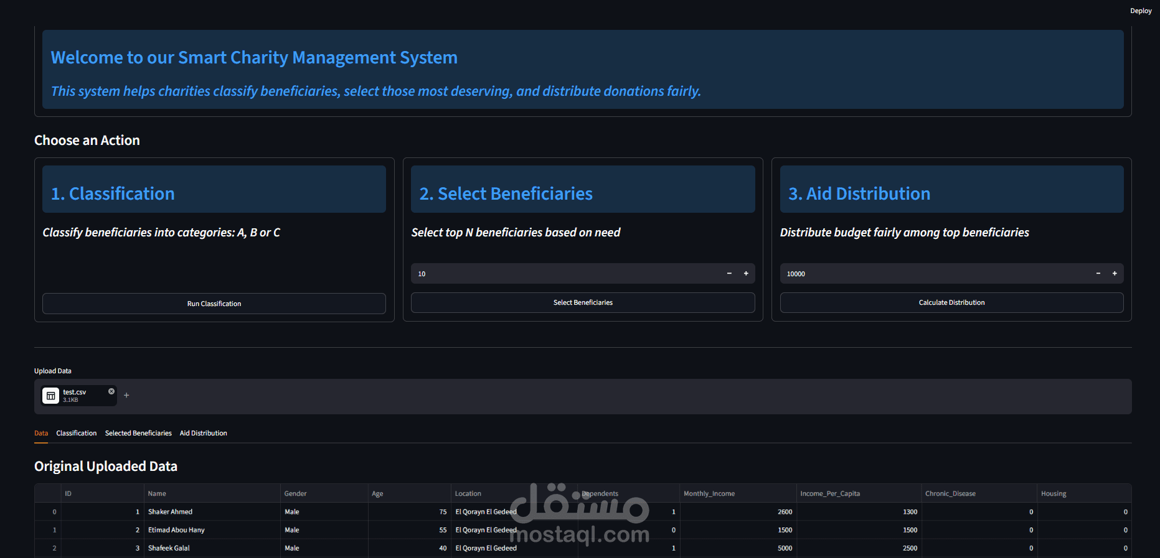
Task: Click the Select Beneficiaries button
Action: 583,302
